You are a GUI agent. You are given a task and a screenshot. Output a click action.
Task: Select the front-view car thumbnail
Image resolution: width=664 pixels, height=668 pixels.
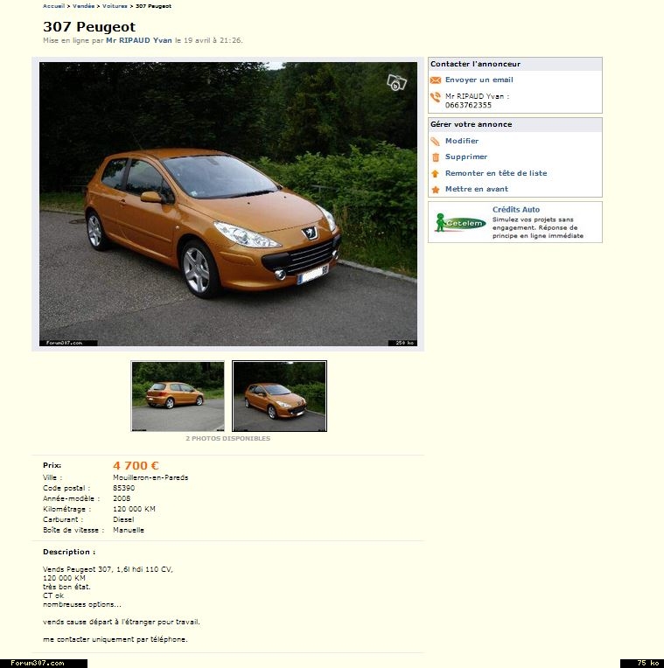pos(279,396)
